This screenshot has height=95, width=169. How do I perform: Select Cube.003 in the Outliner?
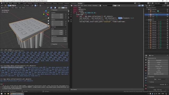[x=154, y=27]
